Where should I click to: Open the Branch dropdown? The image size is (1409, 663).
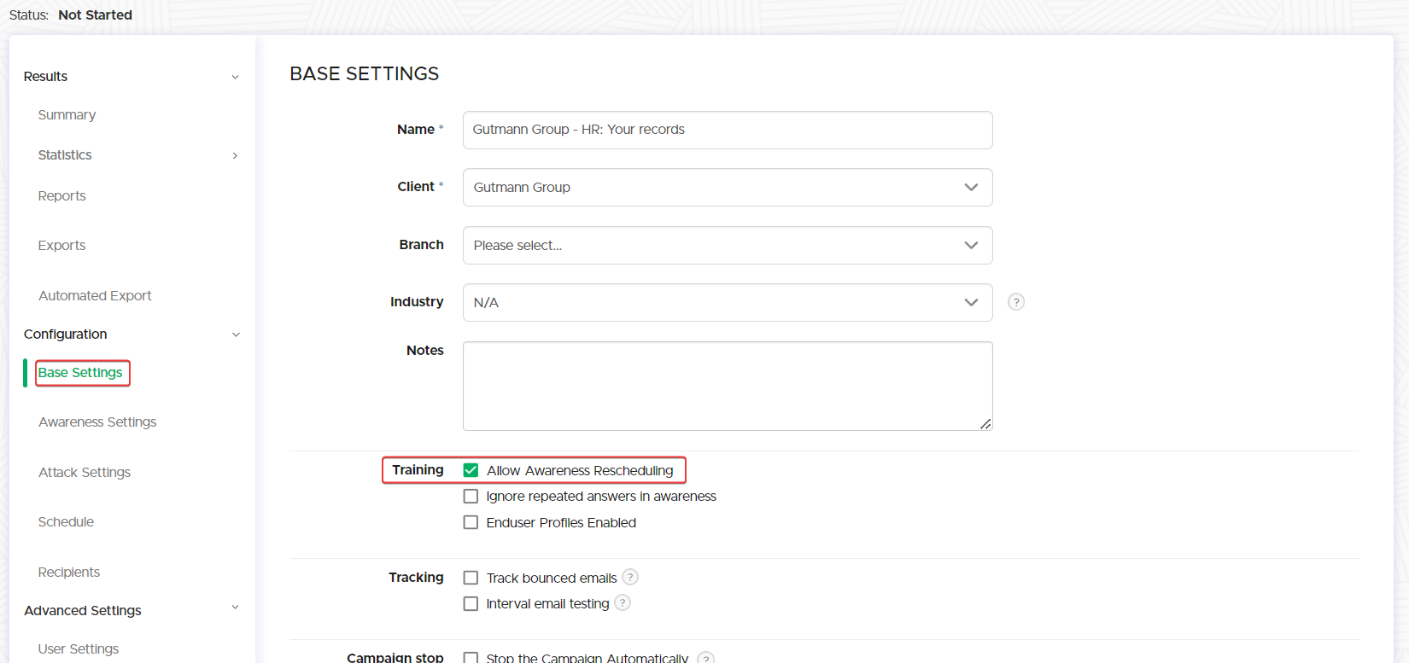(727, 246)
